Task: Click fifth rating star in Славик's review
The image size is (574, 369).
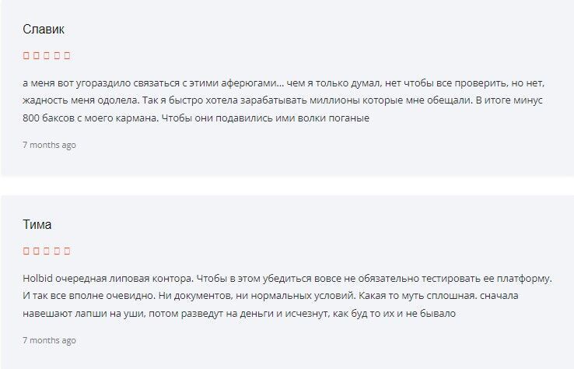Action: [67, 55]
